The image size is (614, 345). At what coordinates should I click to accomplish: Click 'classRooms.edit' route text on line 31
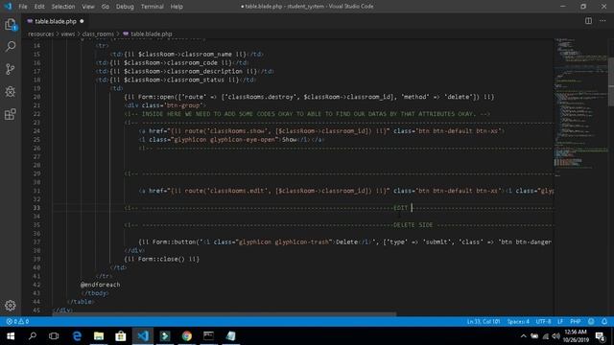pyautogui.click(x=238, y=191)
